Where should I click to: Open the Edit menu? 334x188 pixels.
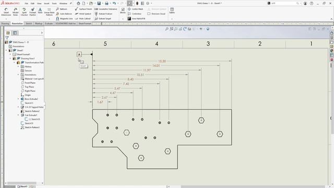click(32, 4)
